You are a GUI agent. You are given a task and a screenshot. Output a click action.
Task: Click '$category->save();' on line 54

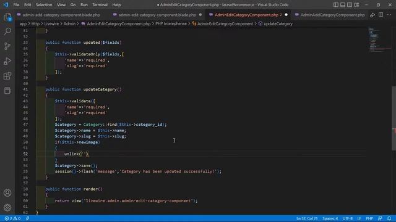pyautogui.click(x=76, y=165)
